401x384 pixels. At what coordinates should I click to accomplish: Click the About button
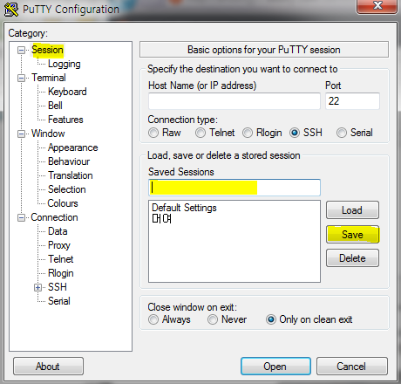48,367
